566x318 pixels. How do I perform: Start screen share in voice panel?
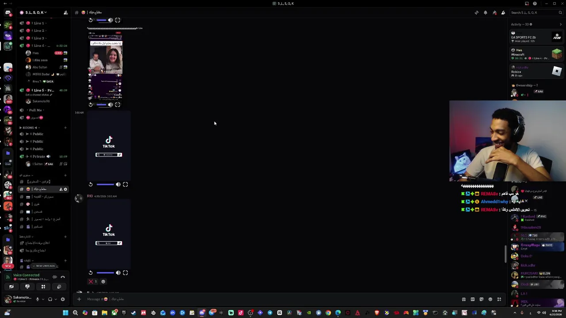coord(27,287)
